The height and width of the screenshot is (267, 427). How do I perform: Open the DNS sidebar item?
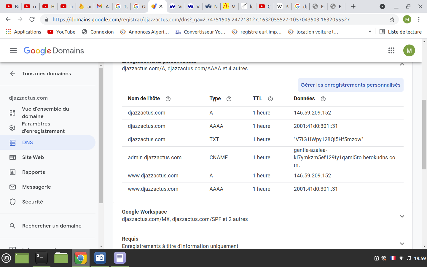point(27,142)
